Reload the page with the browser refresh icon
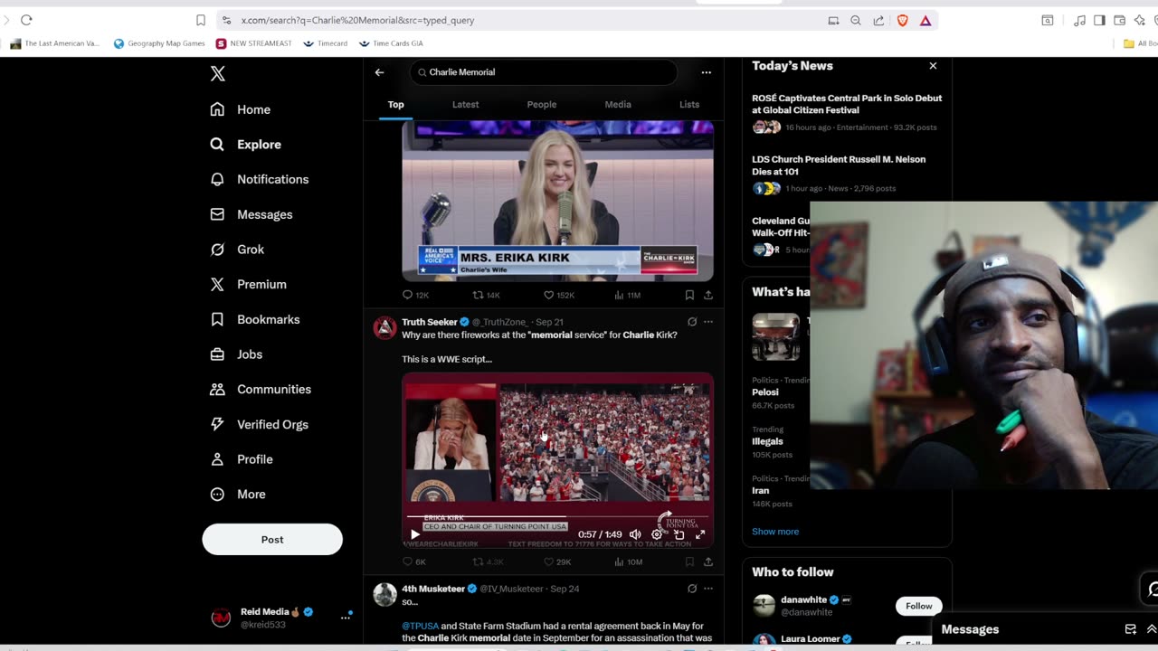Image resolution: width=1158 pixels, height=651 pixels. pos(26,20)
